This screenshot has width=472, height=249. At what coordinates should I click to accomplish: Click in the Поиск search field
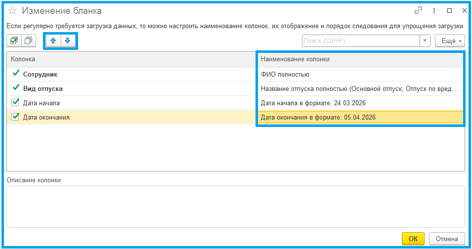click(x=361, y=41)
